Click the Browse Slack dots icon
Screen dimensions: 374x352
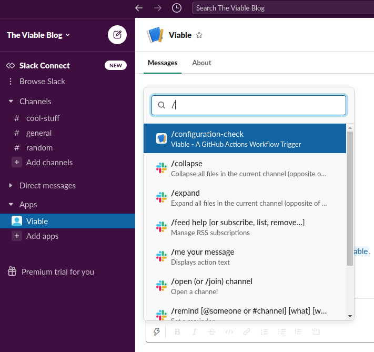[x=11, y=82]
